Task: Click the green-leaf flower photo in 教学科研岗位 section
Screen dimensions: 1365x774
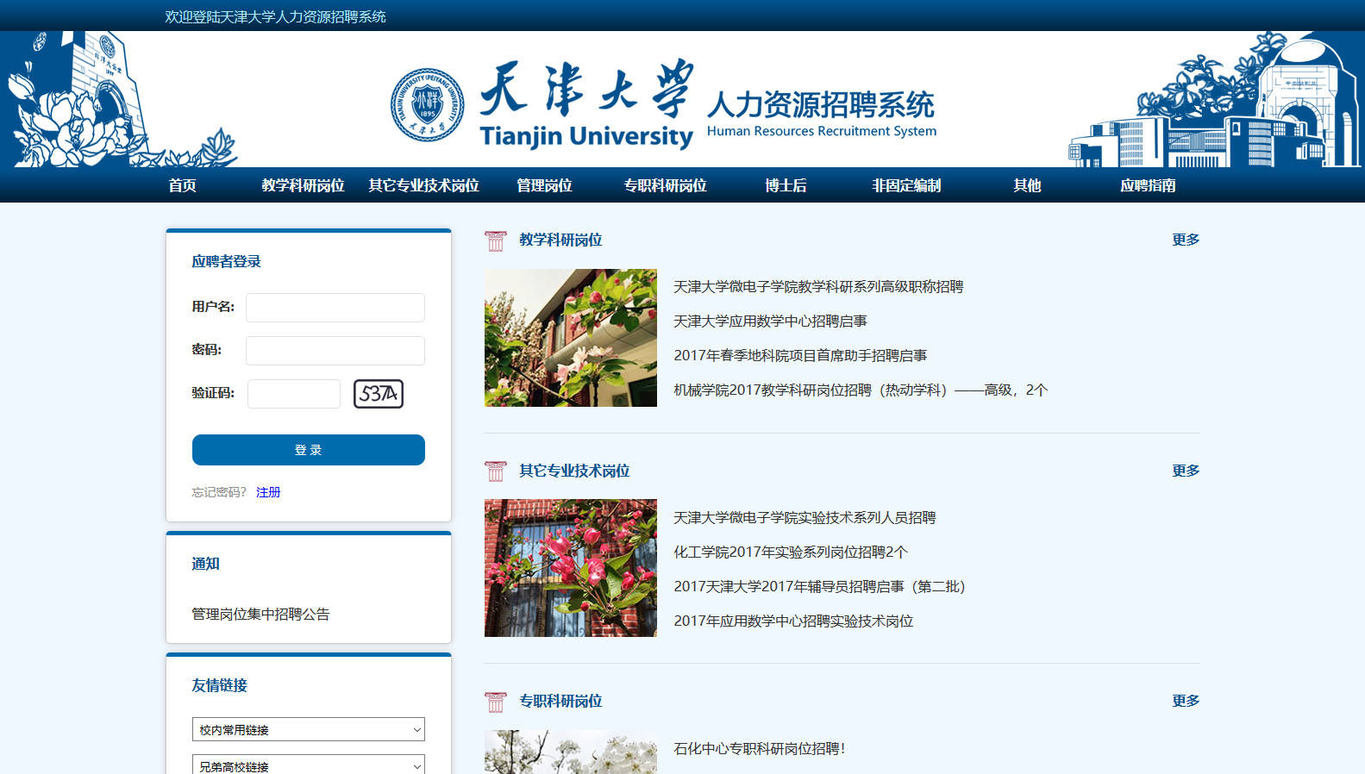Action: 571,338
